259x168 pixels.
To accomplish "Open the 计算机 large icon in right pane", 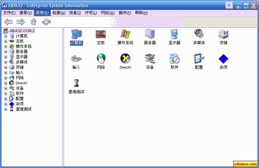I will pos(76,34).
